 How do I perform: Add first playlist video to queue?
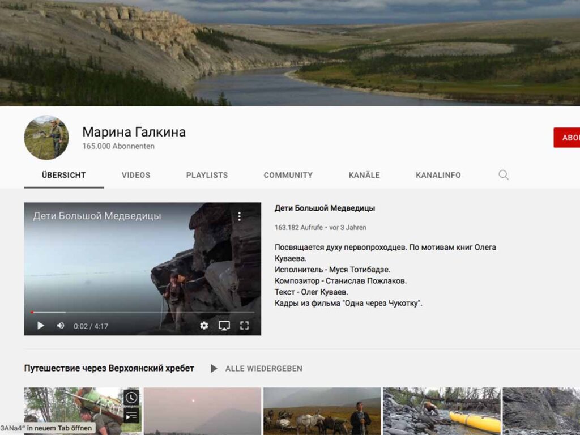coord(131,416)
